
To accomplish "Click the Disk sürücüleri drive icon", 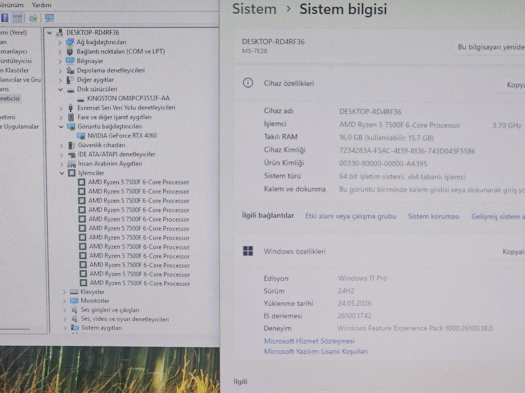I will click(71, 90).
